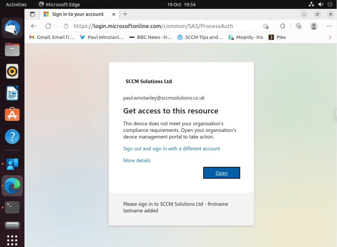The image size is (337, 247).
Task: Open the Plex bookmark on the favorites bar
Action: 277,37
